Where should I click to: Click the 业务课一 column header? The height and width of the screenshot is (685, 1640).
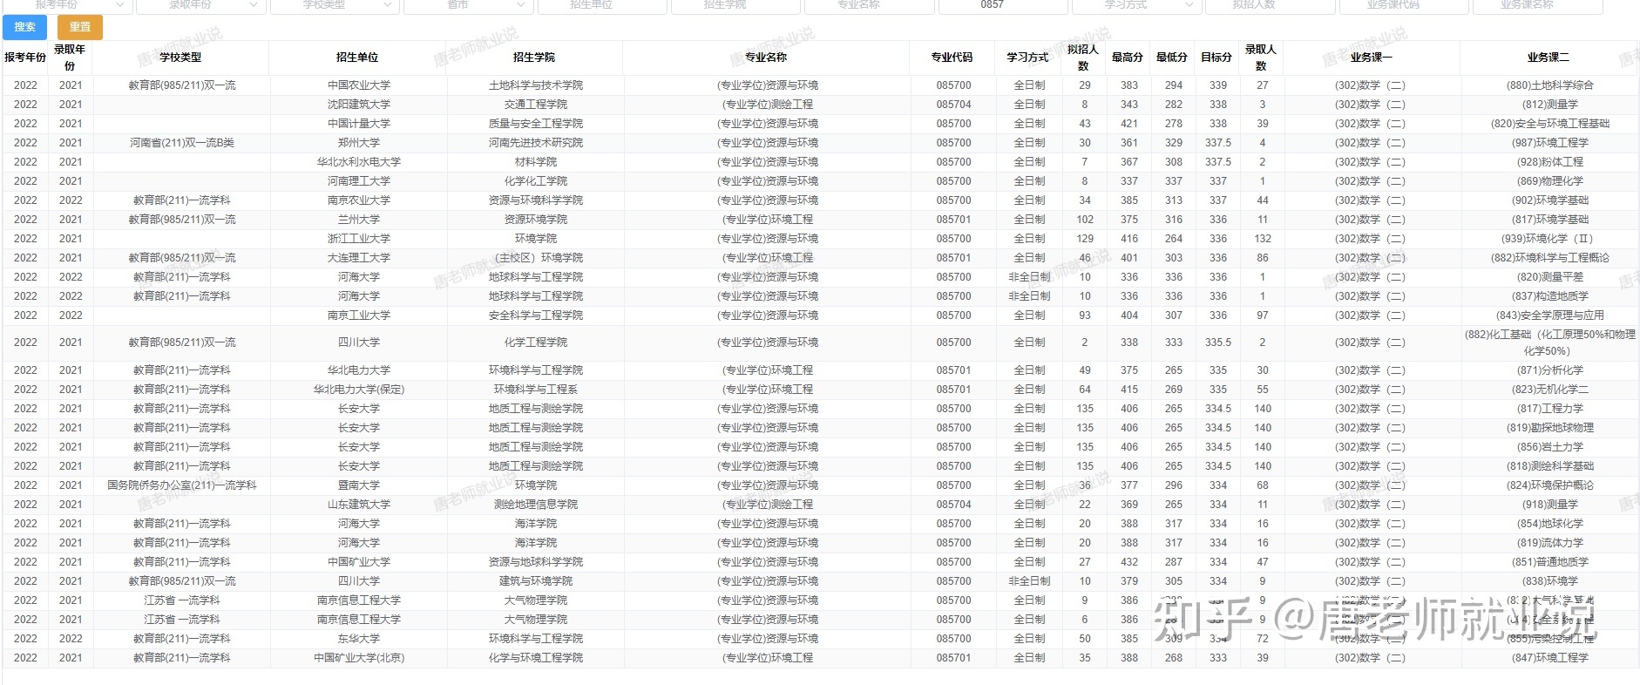(1372, 58)
